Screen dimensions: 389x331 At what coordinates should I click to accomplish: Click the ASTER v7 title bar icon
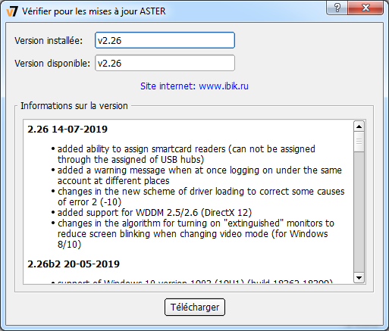[x=12, y=11]
